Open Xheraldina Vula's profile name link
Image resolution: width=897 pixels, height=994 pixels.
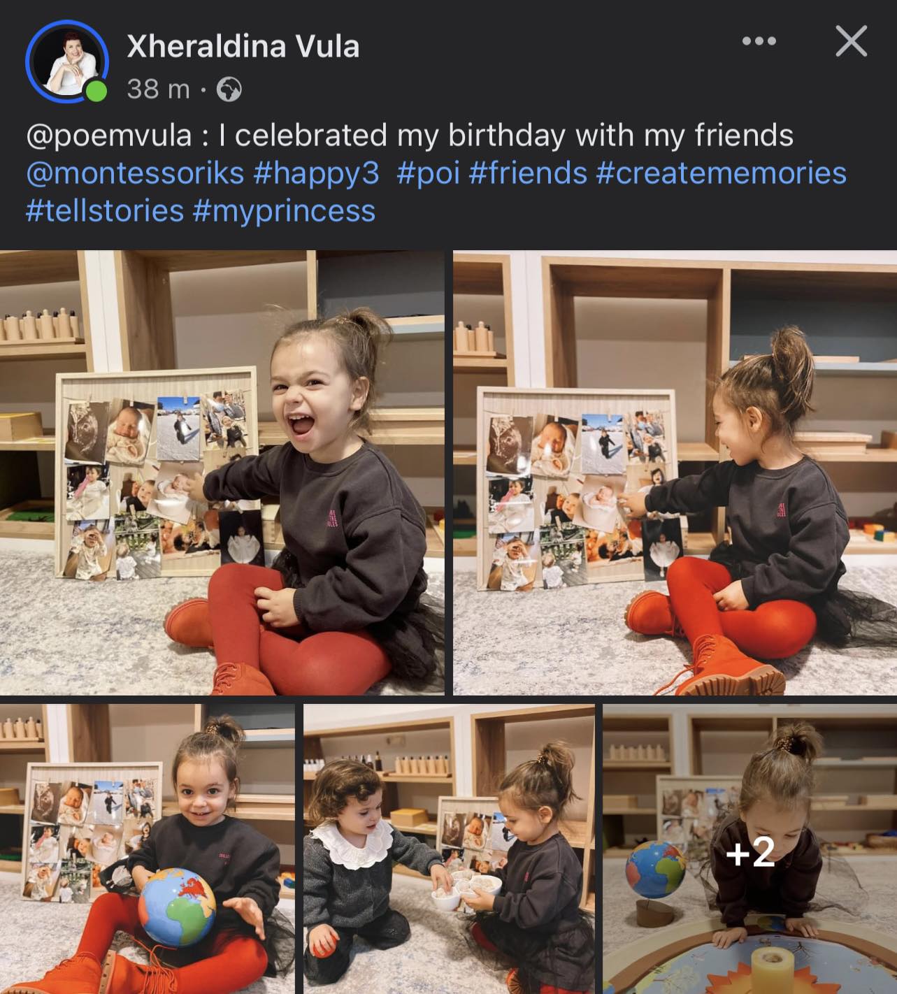(x=243, y=46)
